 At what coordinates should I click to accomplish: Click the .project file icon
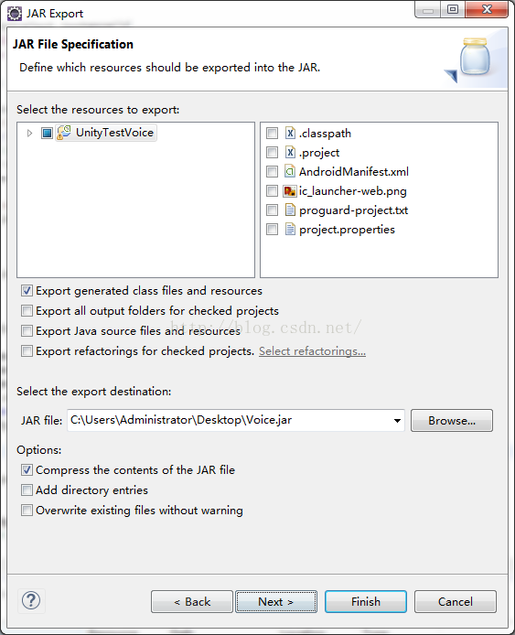pos(290,152)
